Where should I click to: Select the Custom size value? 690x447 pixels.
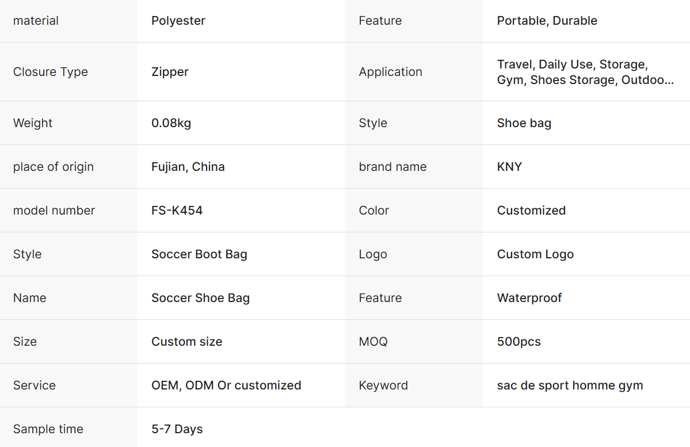186,342
